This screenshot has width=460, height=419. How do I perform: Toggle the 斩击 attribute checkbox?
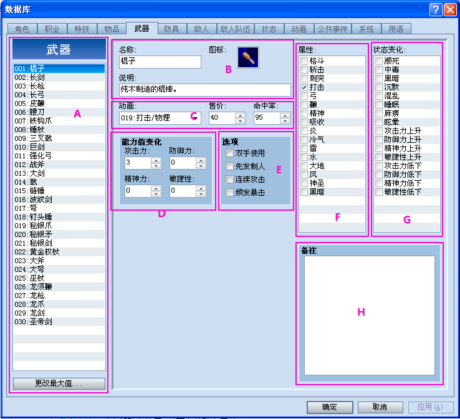(304, 70)
